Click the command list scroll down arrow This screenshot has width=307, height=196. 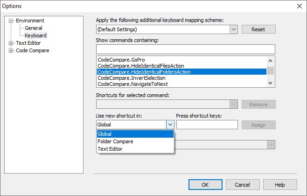point(271,83)
